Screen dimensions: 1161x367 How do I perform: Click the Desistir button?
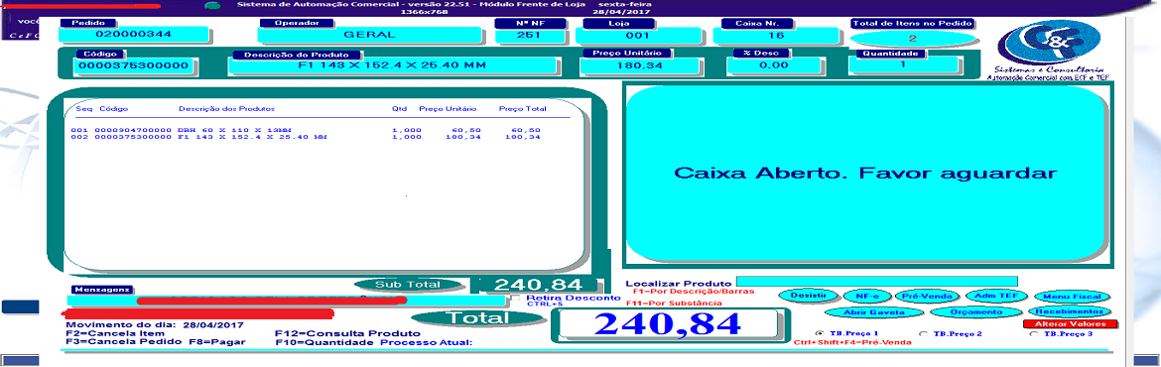808,296
